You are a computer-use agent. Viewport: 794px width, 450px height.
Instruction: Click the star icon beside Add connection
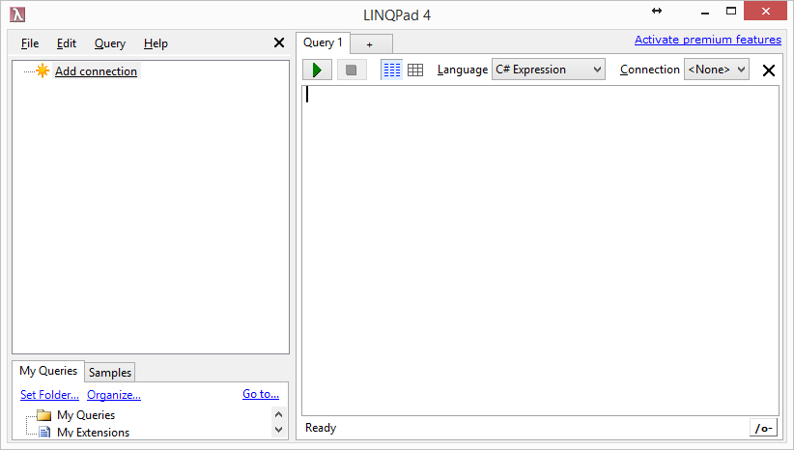click(43, 70)
